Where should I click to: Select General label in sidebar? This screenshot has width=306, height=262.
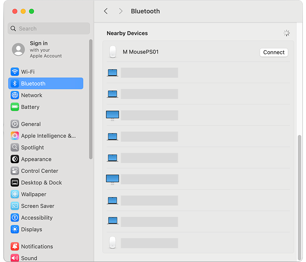pyautogui.click(x=31, y=124)
